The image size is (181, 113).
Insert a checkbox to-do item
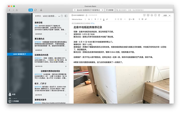coord(121,19)
